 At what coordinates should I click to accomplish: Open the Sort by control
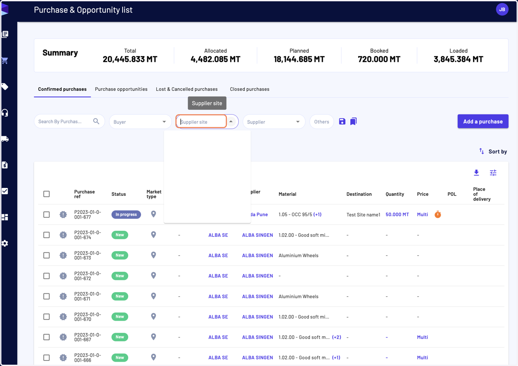493,151
